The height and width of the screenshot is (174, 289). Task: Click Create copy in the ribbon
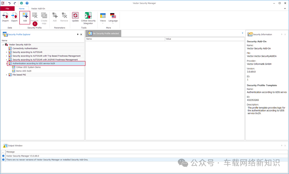[x=44, y=18]
